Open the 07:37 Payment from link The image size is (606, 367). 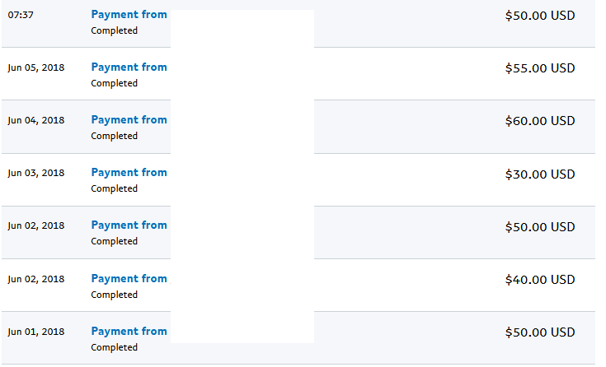(129, 15)
